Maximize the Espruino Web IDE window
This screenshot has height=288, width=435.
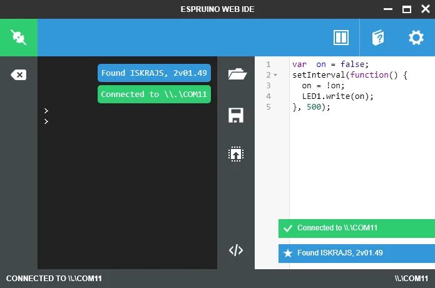coord(407,9)
